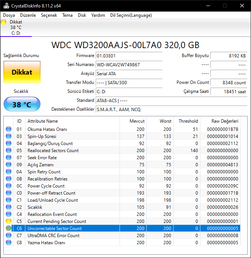Image resolution: width=251 pixels, height=258 pixels.
Task: Select the Yazma Hatası Oranı row name
Action: 46,243
